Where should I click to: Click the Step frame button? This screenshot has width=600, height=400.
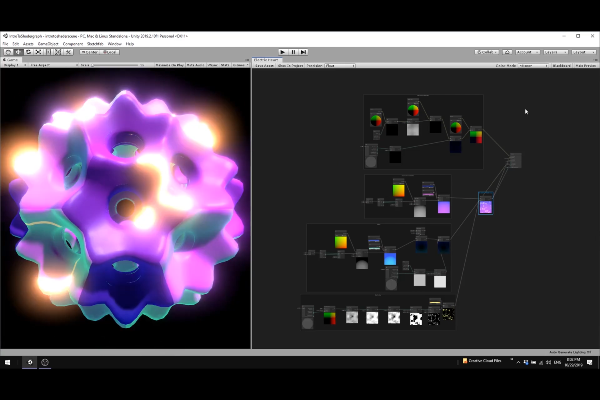[303, 52]
